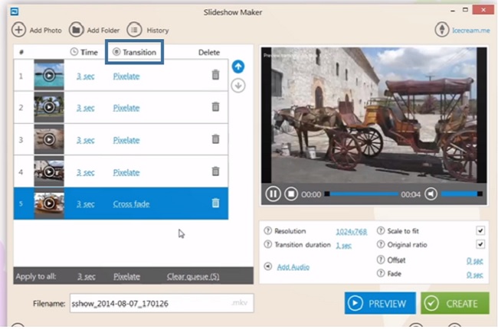The image size is (498, 329).
Task: Change slide 2 time of 3 sec
Action: 86,108
